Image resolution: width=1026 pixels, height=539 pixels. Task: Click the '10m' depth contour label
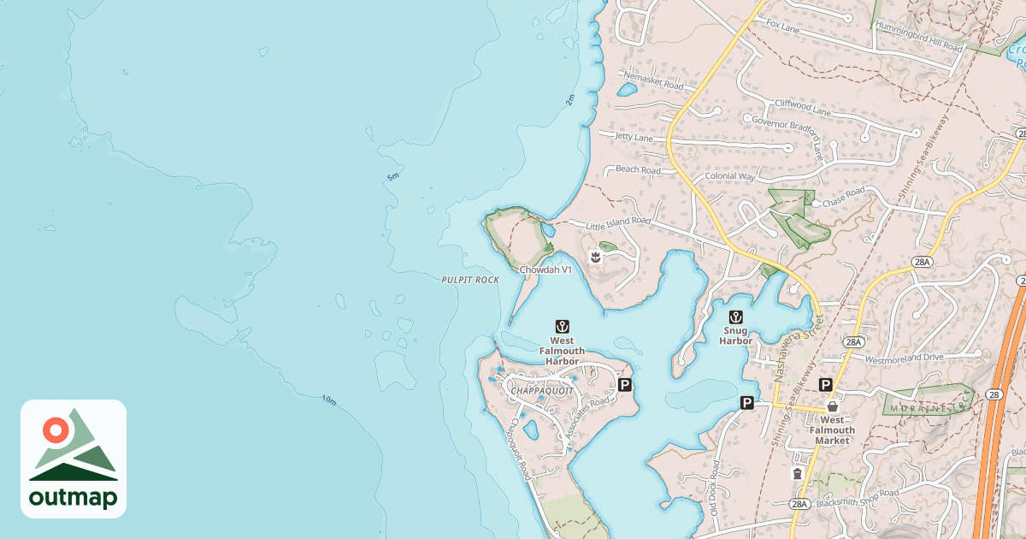coord(329,400)
